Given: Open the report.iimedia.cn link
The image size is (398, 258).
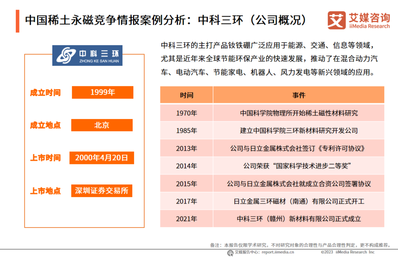Looking at the screenshot, I should click(278, 252).
